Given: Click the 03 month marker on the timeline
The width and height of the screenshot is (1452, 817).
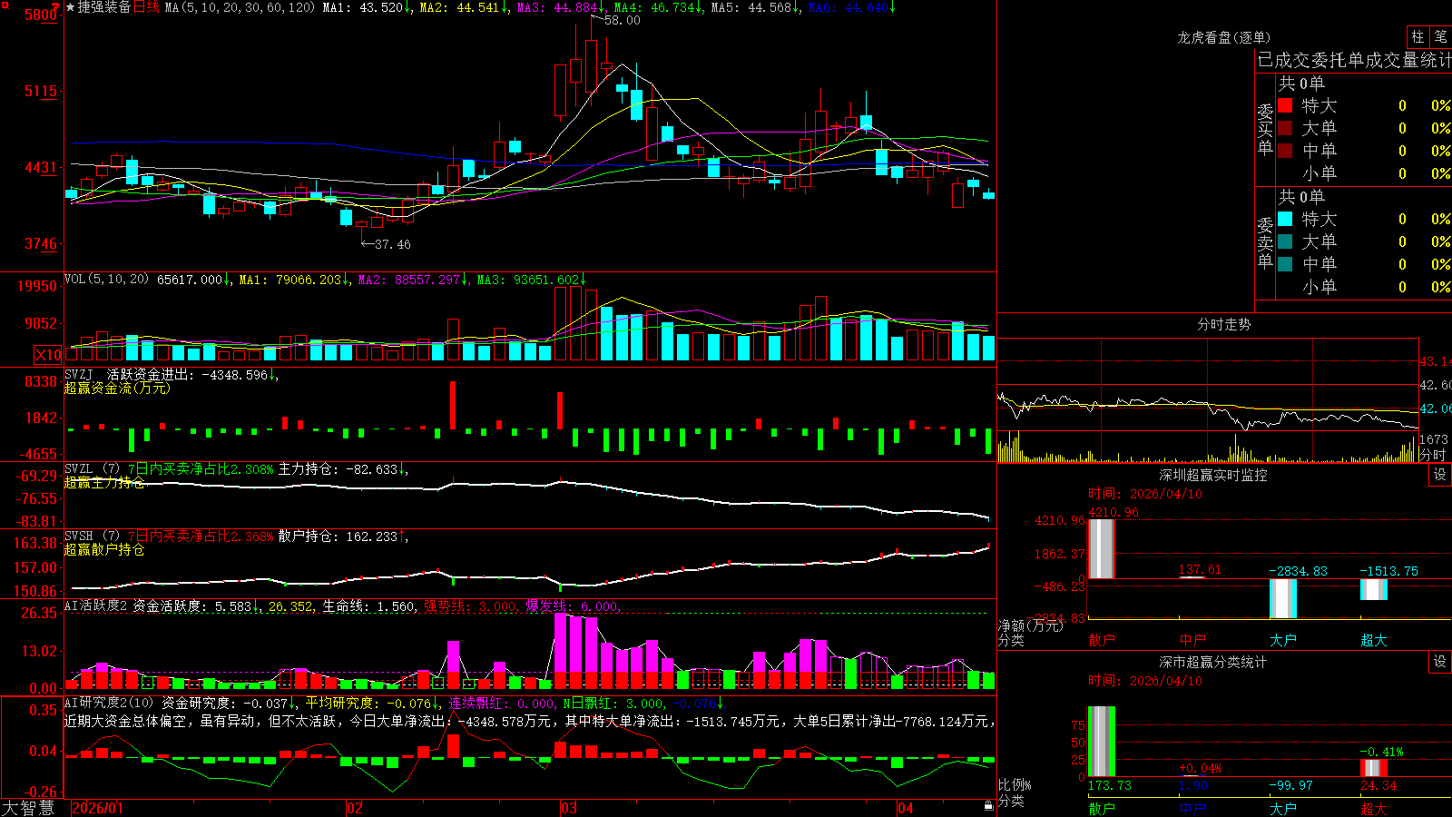Looking at the screenshot, I should pyautogui.click(x=569, y=808).
